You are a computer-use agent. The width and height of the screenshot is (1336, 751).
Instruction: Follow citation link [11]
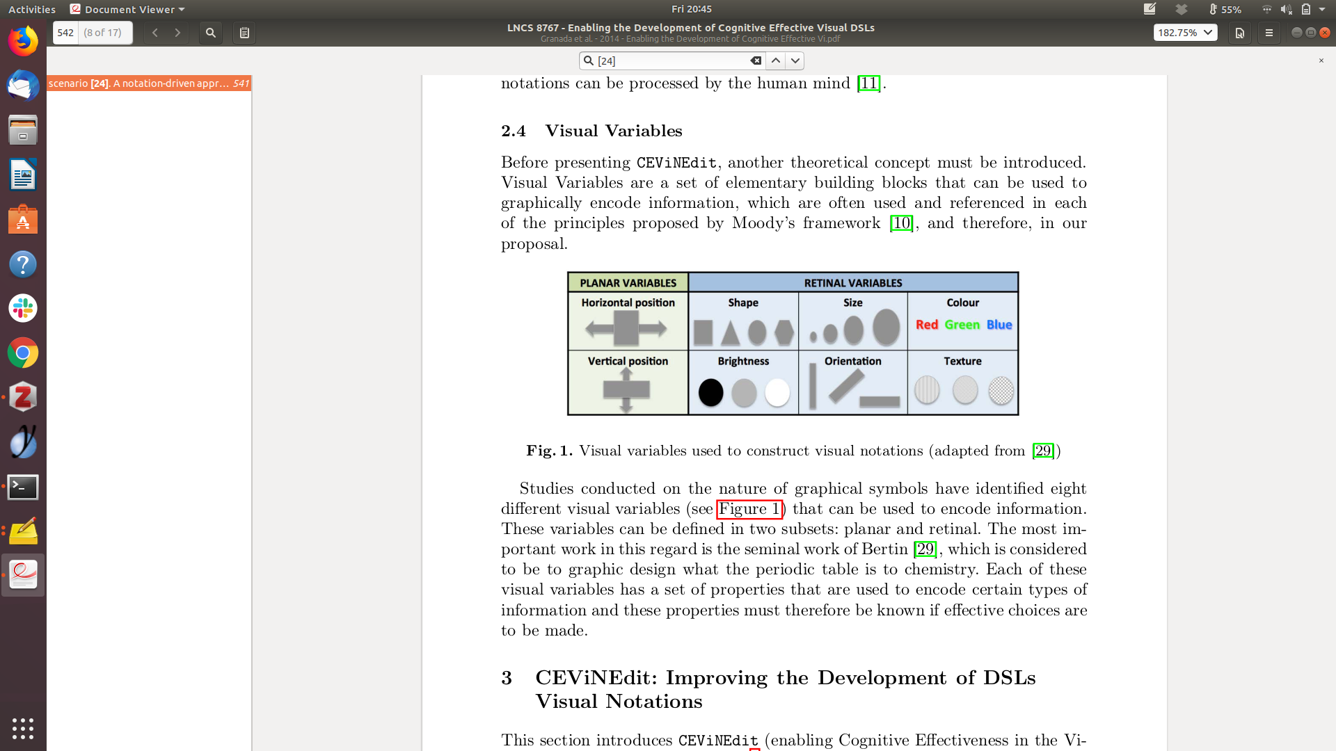[868, 83]
